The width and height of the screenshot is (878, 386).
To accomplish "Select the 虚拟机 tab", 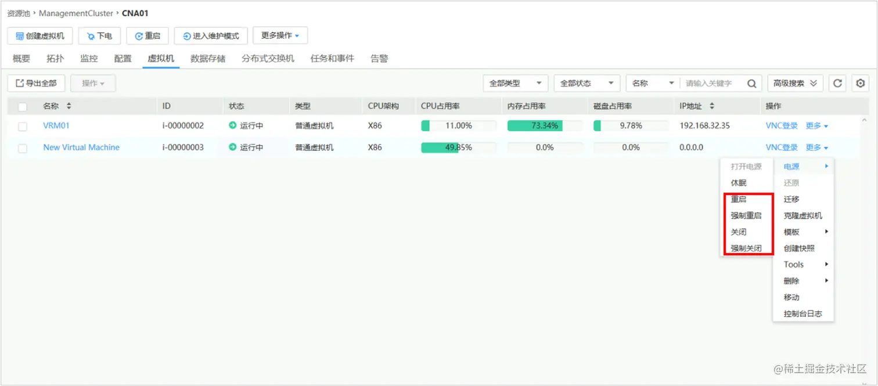I will pos(161,58).
